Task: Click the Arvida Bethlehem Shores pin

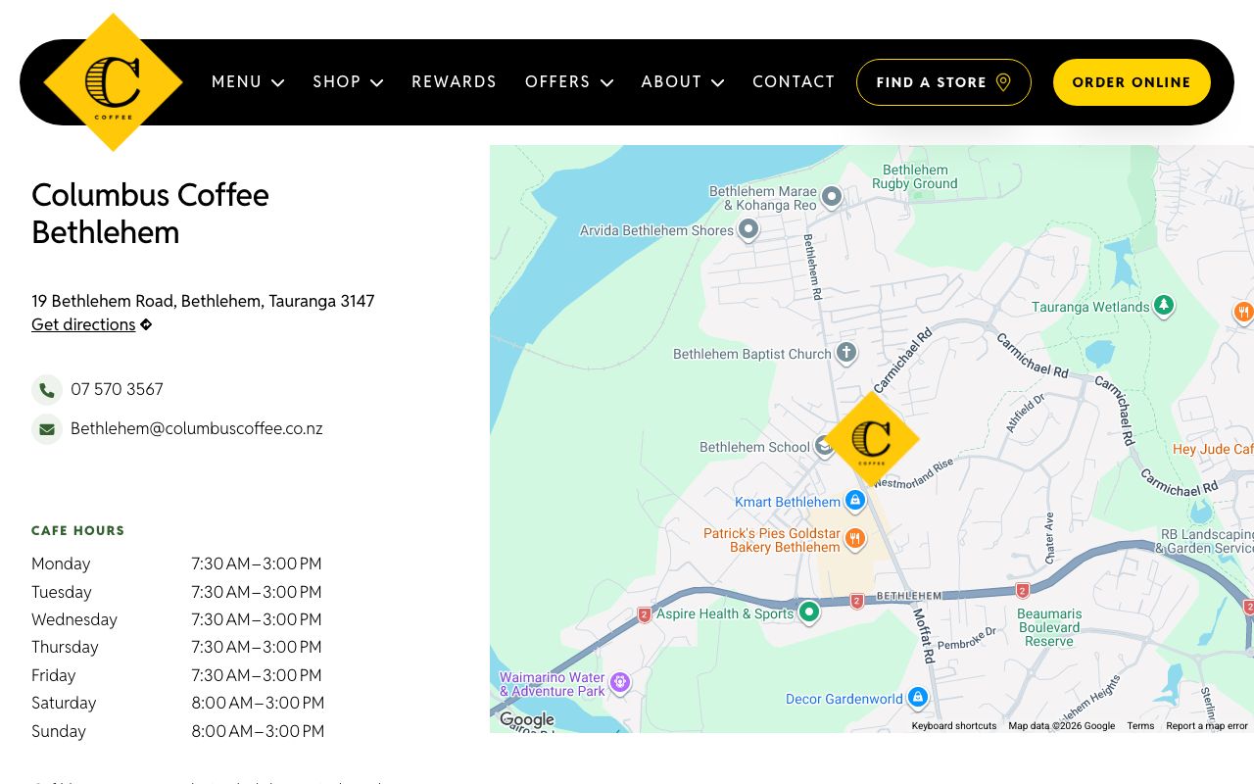Action: point(748,230)
